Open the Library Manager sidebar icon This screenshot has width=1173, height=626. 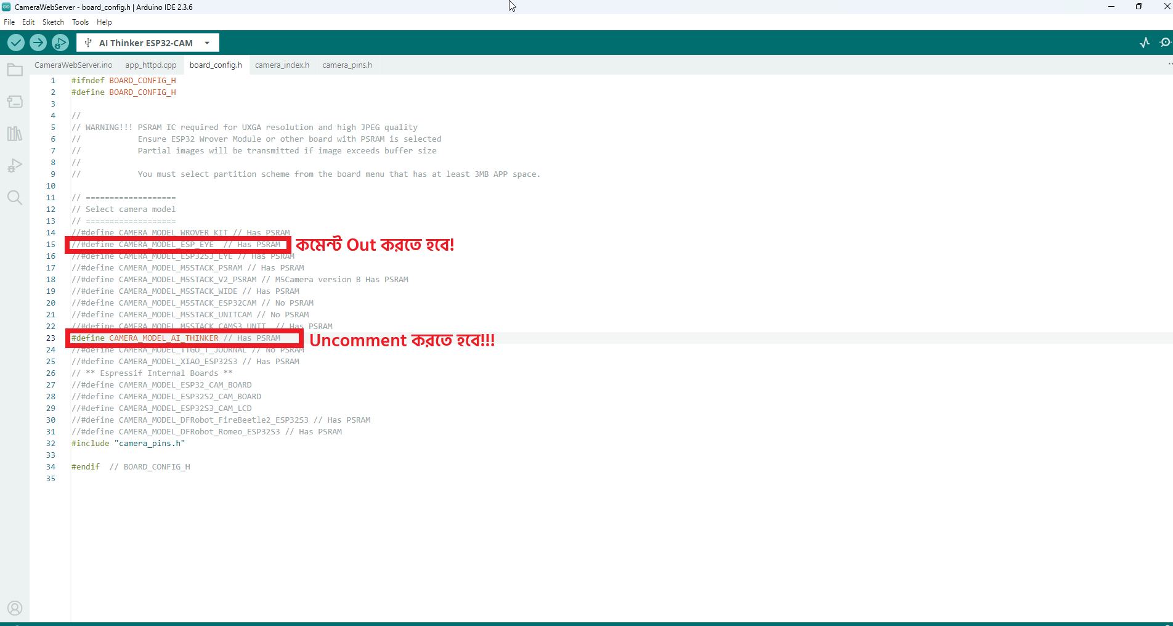tap(15, 134)
